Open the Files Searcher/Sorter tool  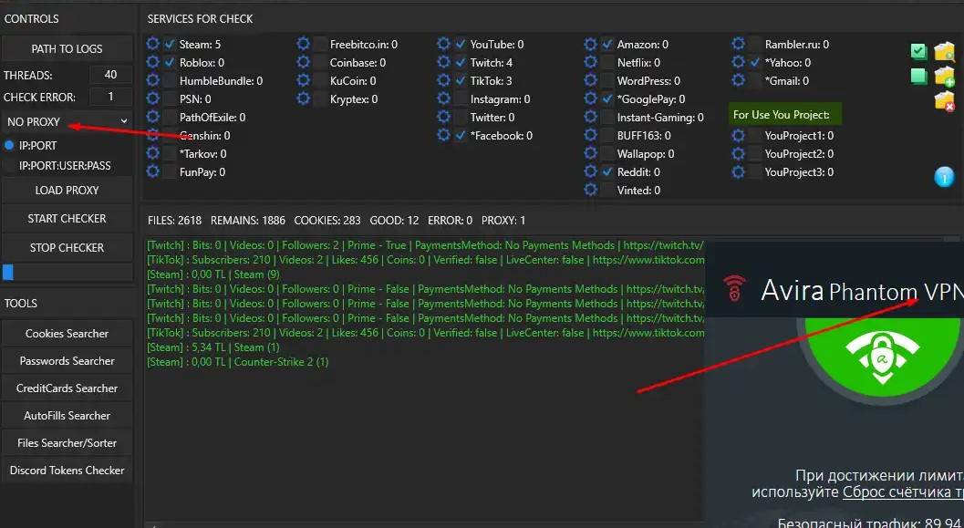[x=67, y=443]
